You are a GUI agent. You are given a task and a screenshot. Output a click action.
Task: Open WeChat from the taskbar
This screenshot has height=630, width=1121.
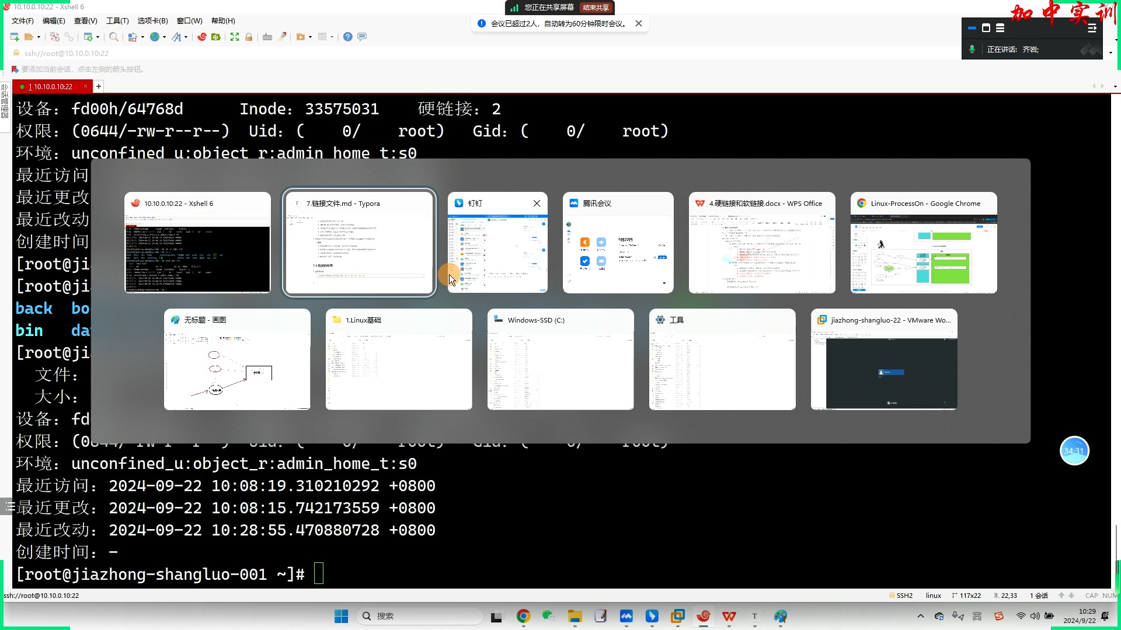[548, 616]
